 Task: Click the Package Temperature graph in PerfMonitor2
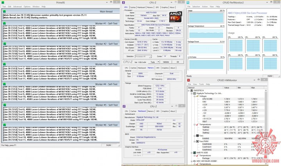coord(206,33)
